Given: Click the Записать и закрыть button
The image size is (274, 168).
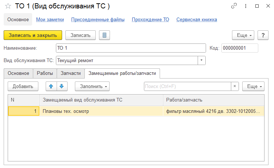Looking at the screenshot, I should coord(33,35).
